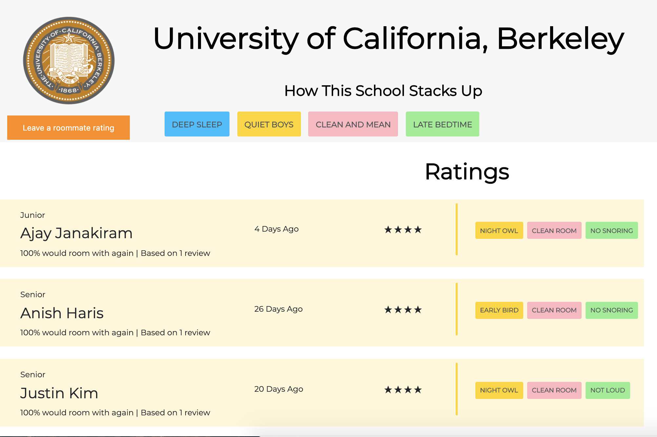Click the LATE BEDTIME tag
The image size is (657, 437).
click(442, 124)
